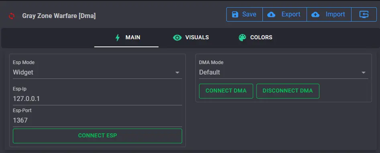The image size is (380, 153).
Task: Click the green eye Visuals icon
Action: [177, 38]
